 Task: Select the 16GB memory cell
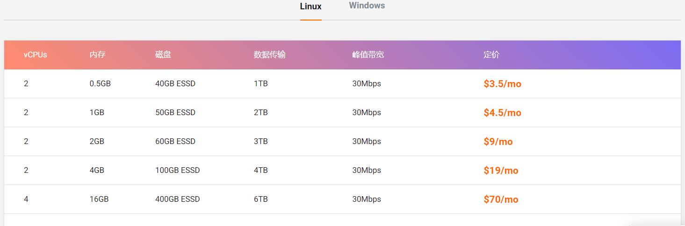[99, 199]
